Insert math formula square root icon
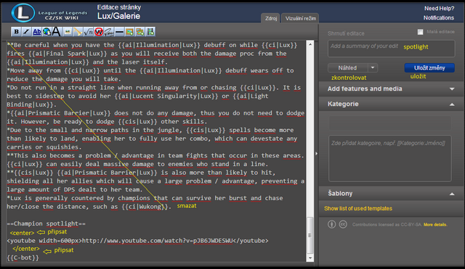The width and height of the screenshot is (465, 269). click(89, 32)
